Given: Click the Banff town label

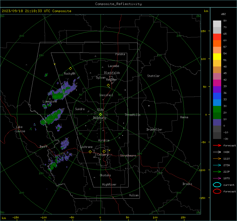Looking at the screenshot, I should point(43,146).
